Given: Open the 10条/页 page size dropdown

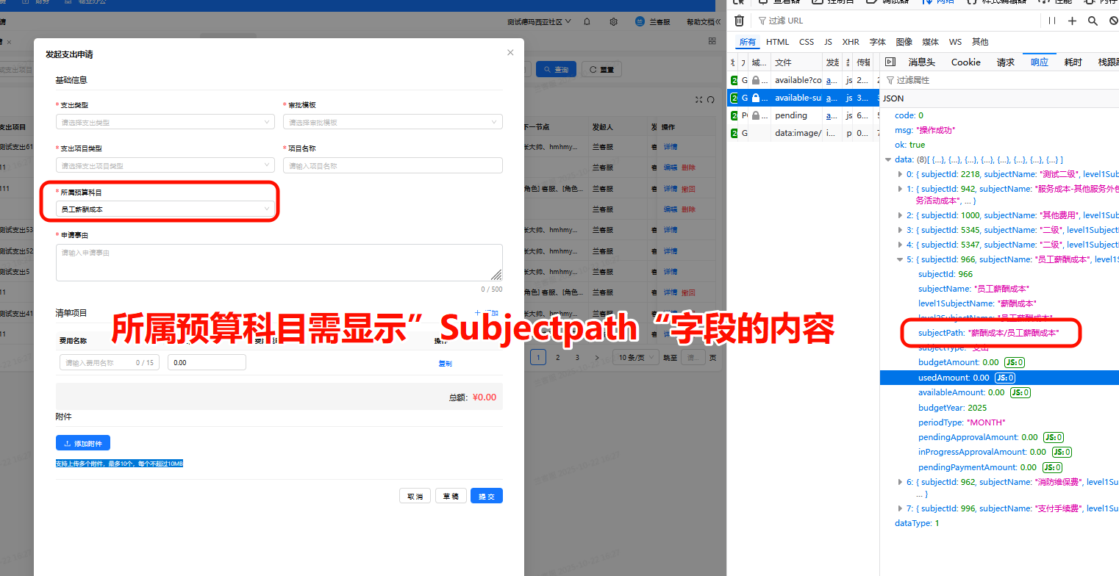Looking at the screenshot, I should (x=634, y=358).
